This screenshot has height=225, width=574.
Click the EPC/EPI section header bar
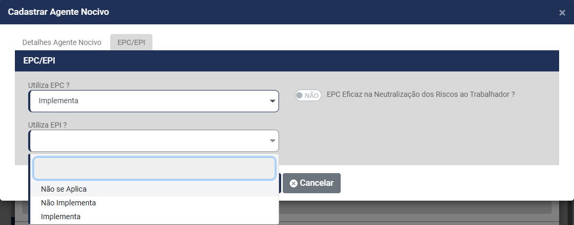[x=287, y=61]
